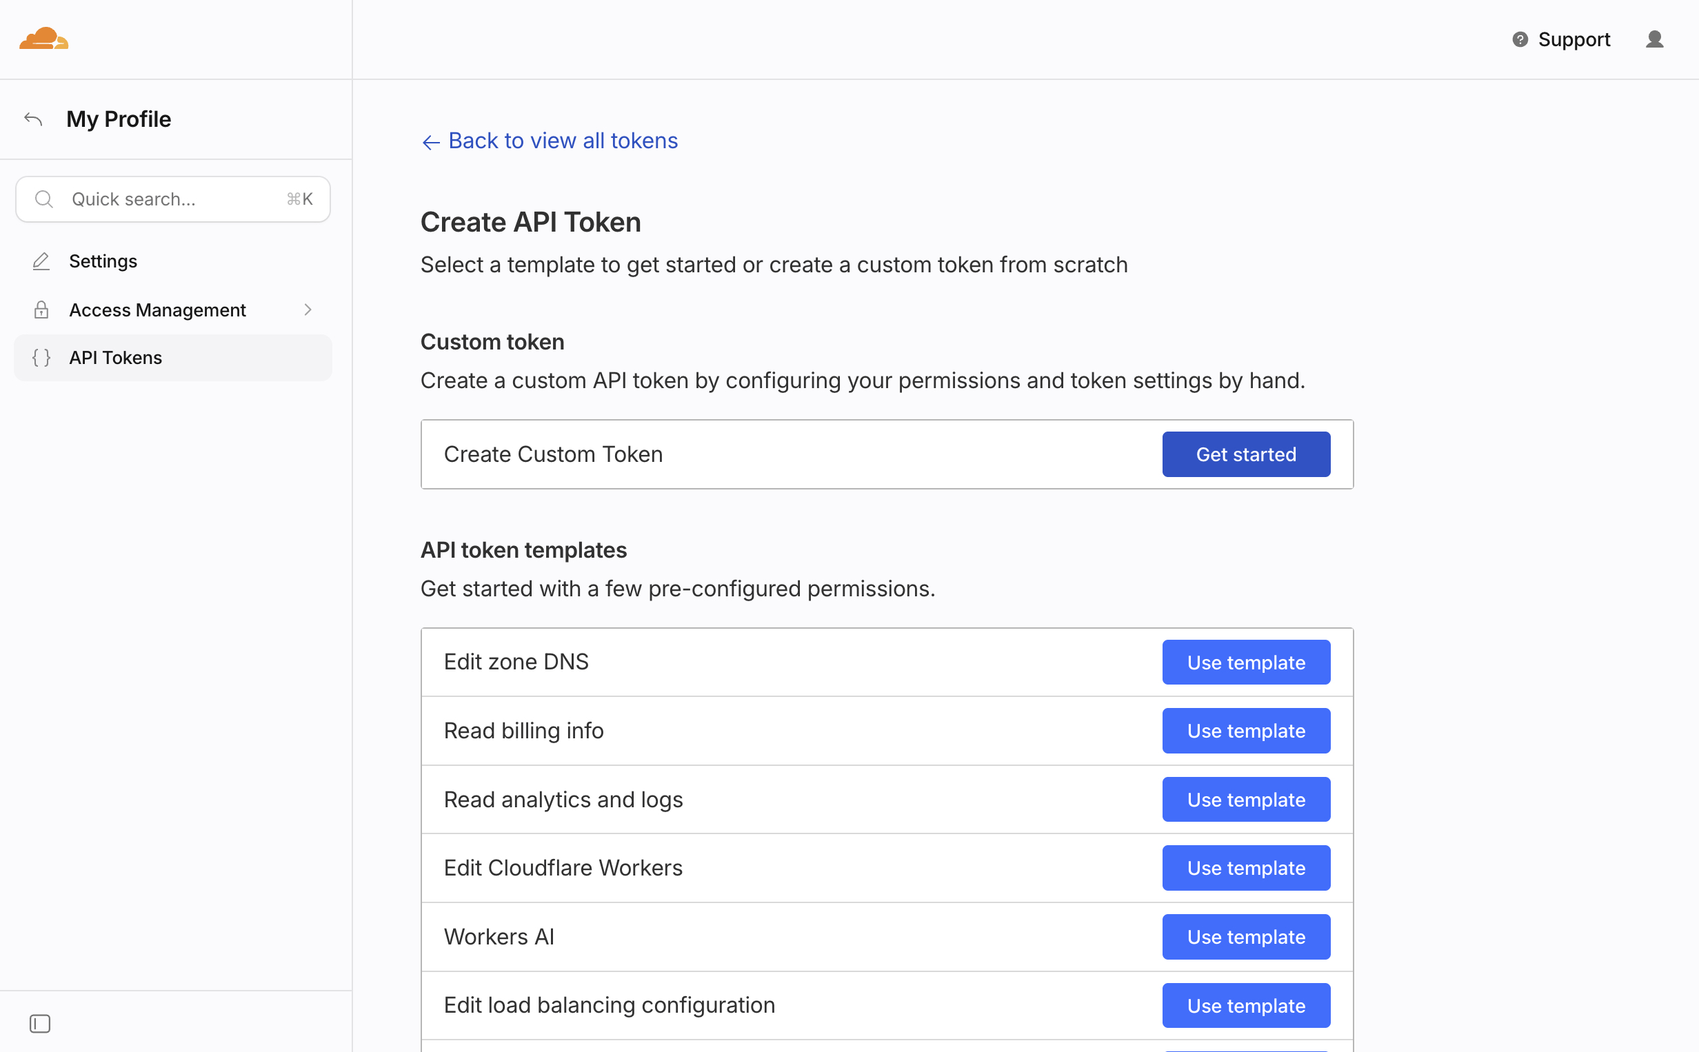Click the Custom token heading
1699x1052 pixels.
click(492, 342)
